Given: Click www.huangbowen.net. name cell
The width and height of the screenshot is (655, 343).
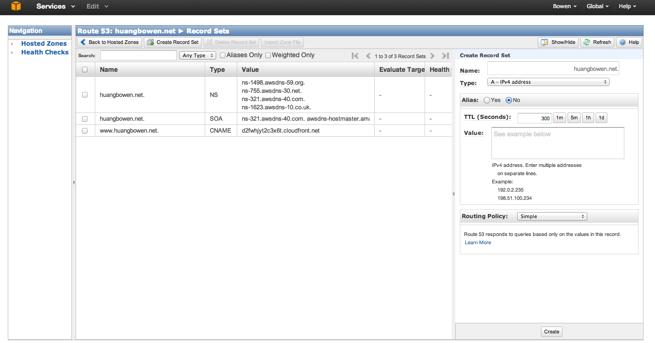Looking at the screenshot, I should [129, 131].
